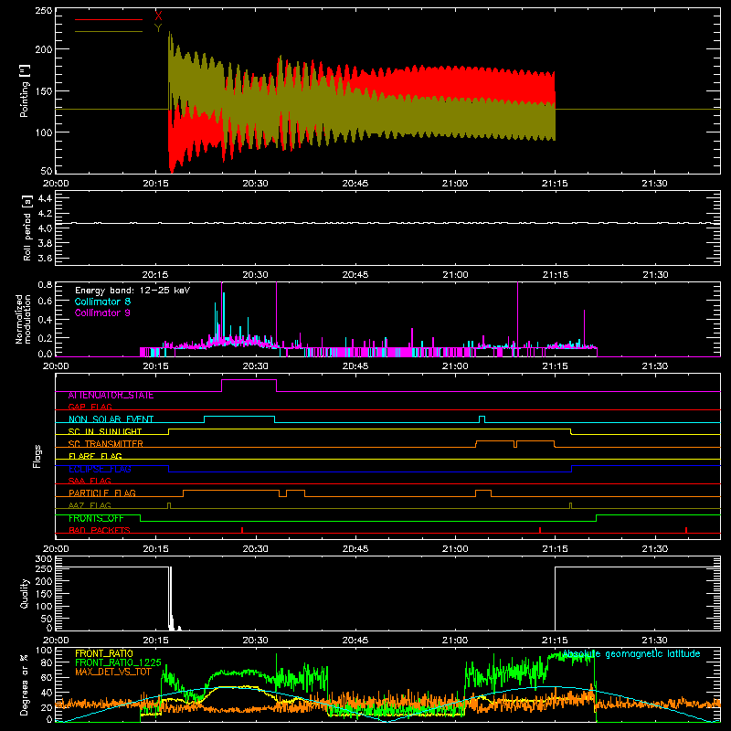Screen dimensions: 731x731
Task: Click the 300 tick on the Quality axis
Action: pos(44,558)
